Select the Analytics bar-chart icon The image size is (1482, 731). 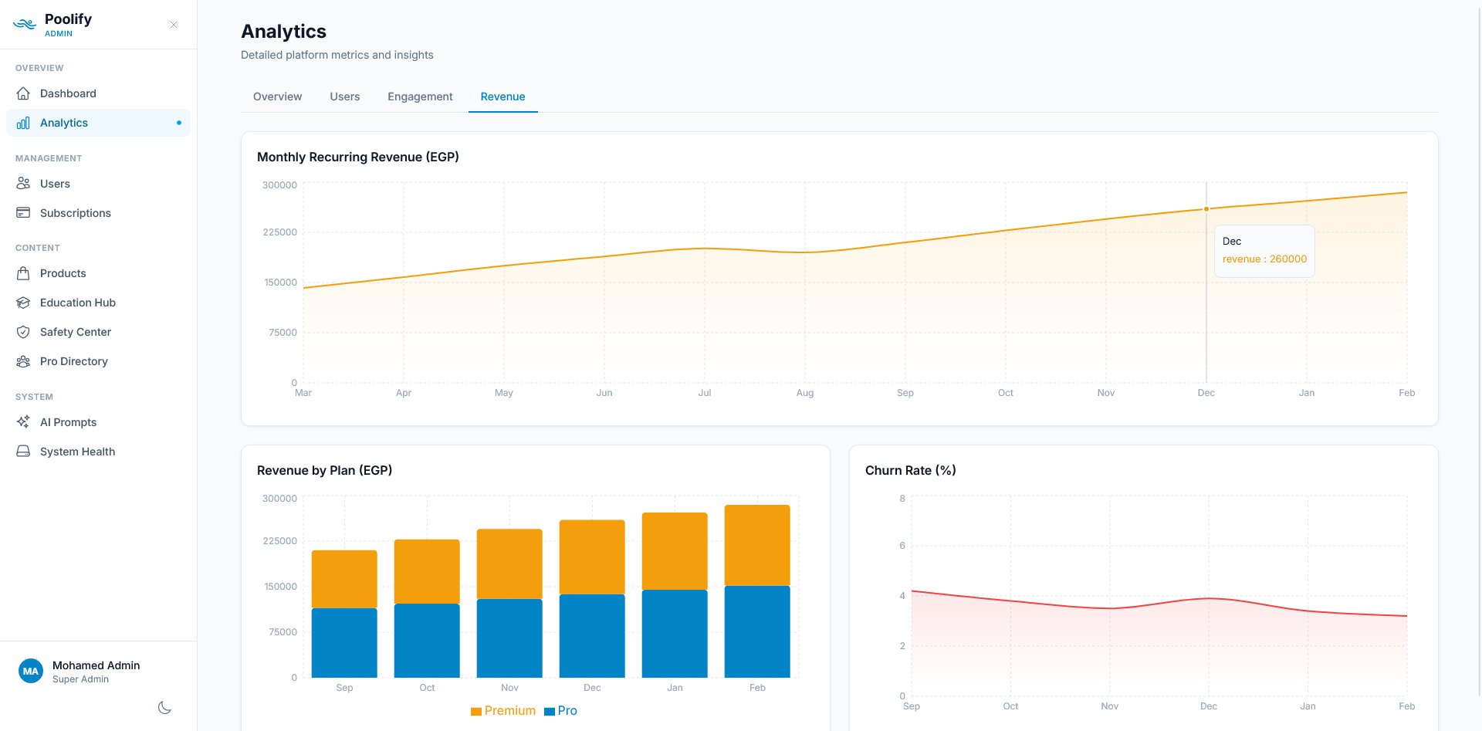click(24, 122)
